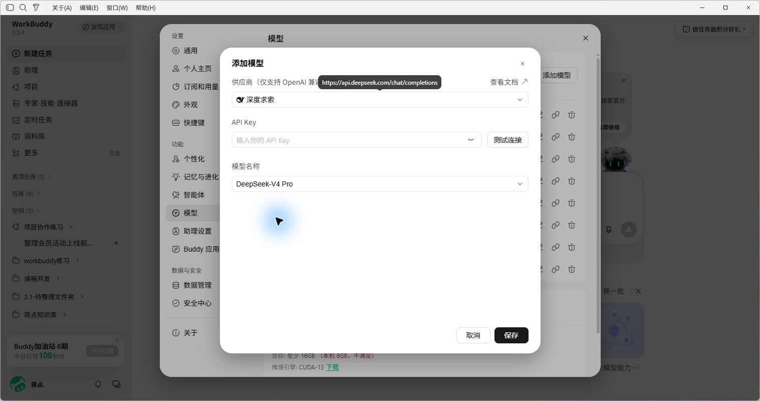Screen dimensions: 760x401
Task: Open the DeepSeek-V4 Pro model name dropdown
Action: point(380,184)
